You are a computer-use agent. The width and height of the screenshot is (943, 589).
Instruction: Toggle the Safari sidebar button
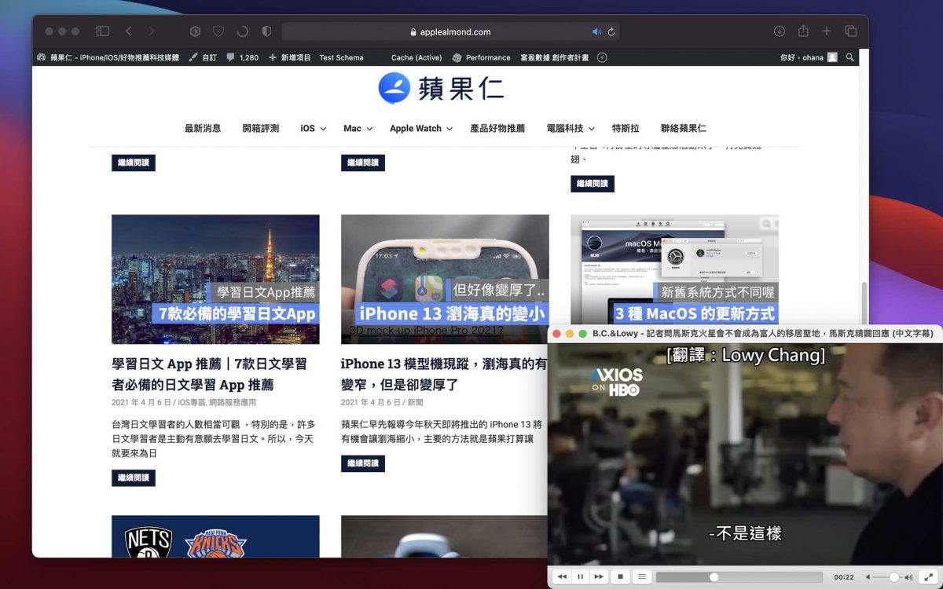(102, 31)
